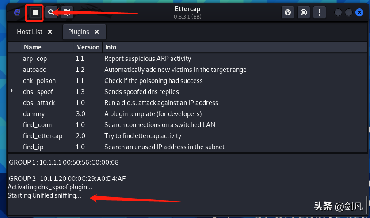Open the three-dot Ettercap menu
The height and width of the screenshot is (218, 370).
[320, 12]
